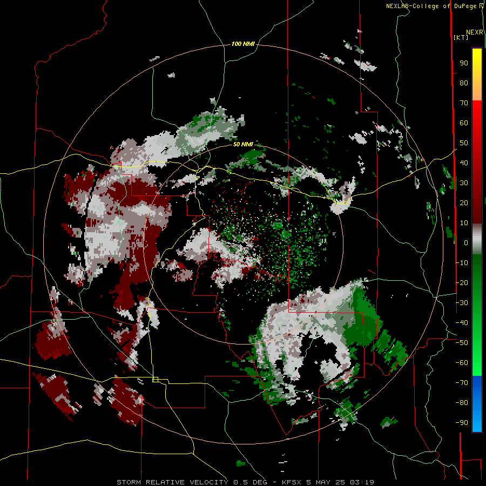Click the NEXR label beside the color bar

[x=475, y=32]
